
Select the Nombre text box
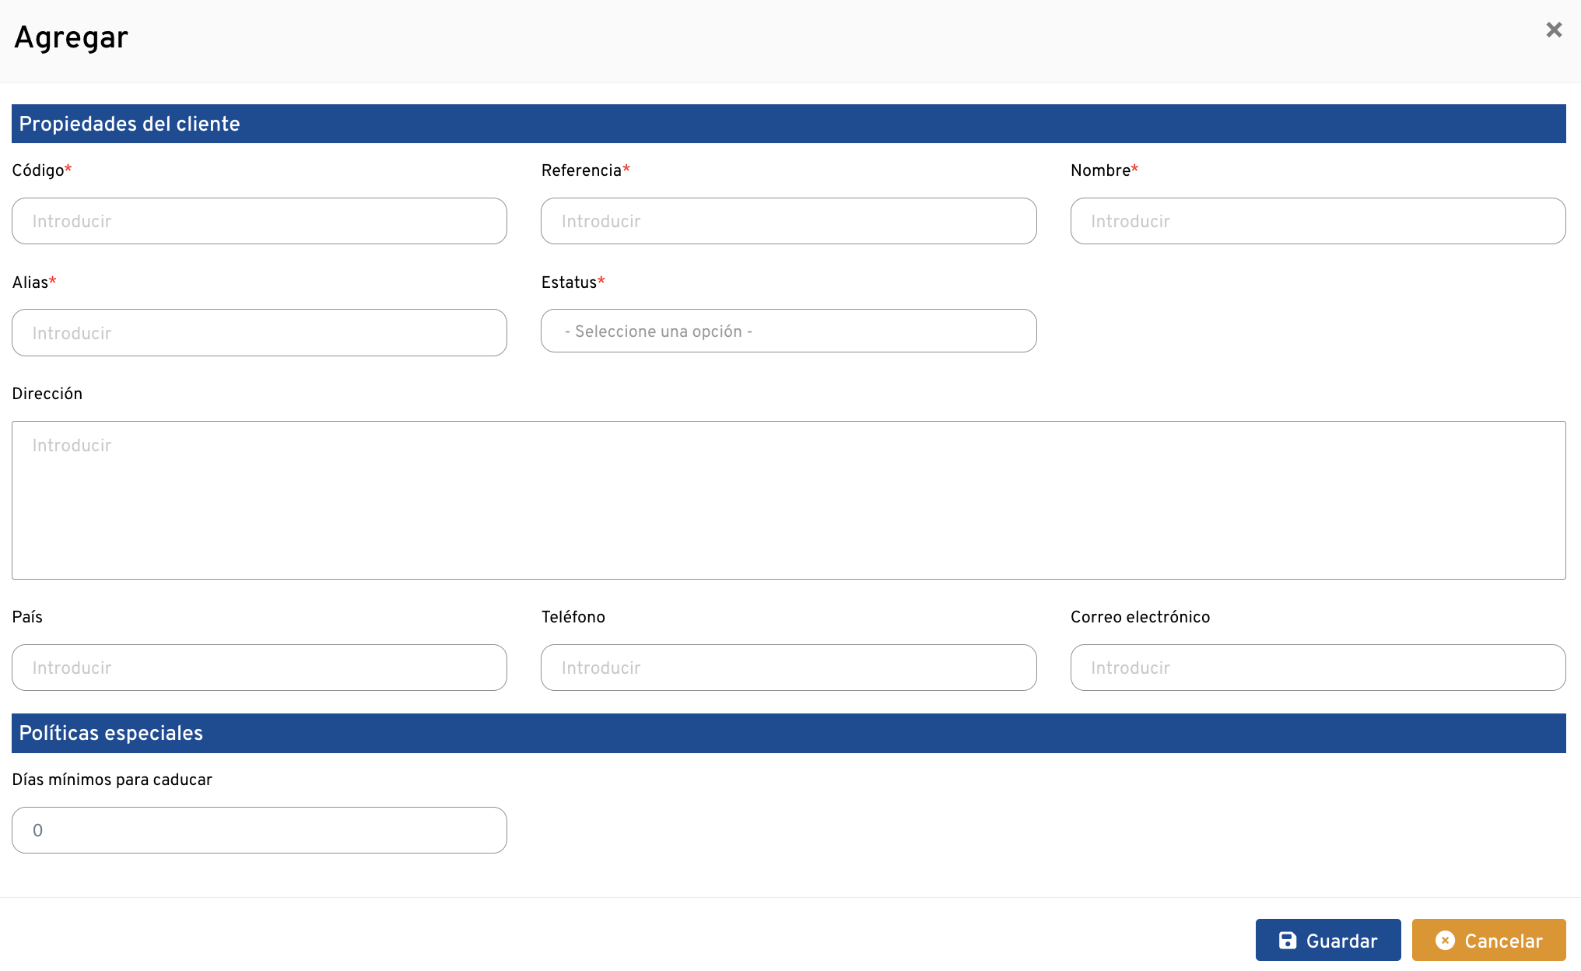1317,222
